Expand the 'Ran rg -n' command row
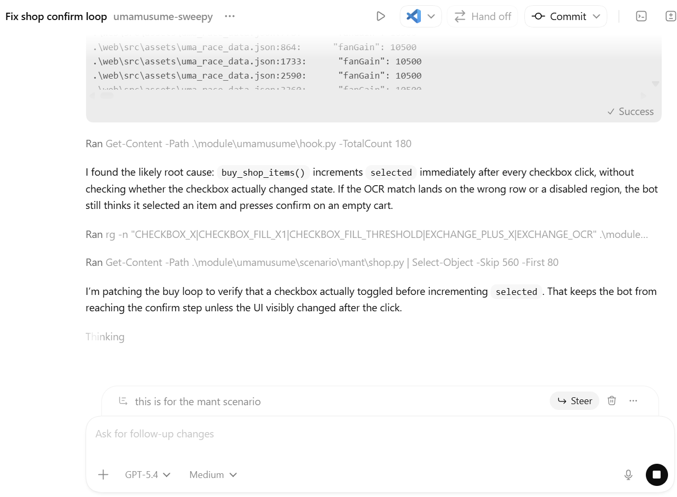 click(367, 234)
